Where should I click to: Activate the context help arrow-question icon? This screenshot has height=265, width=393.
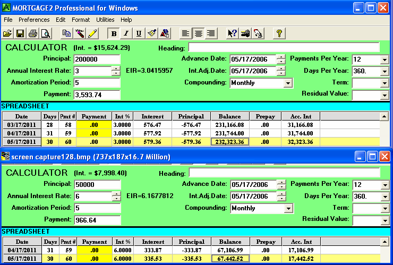point(232,33)
